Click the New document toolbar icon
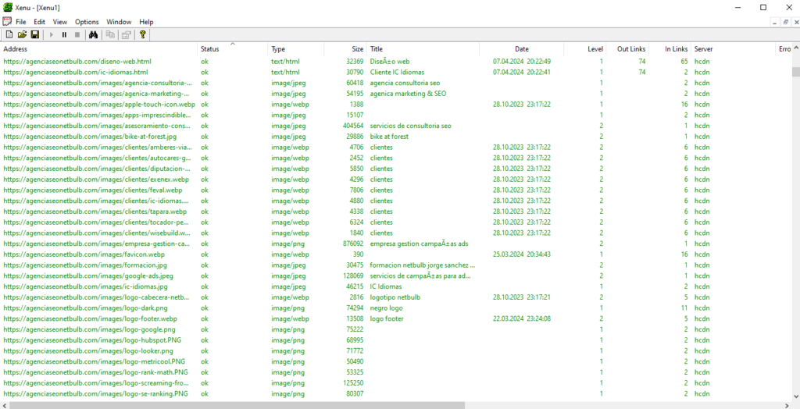This screenshot has height=409, width=800. (9, 35)
